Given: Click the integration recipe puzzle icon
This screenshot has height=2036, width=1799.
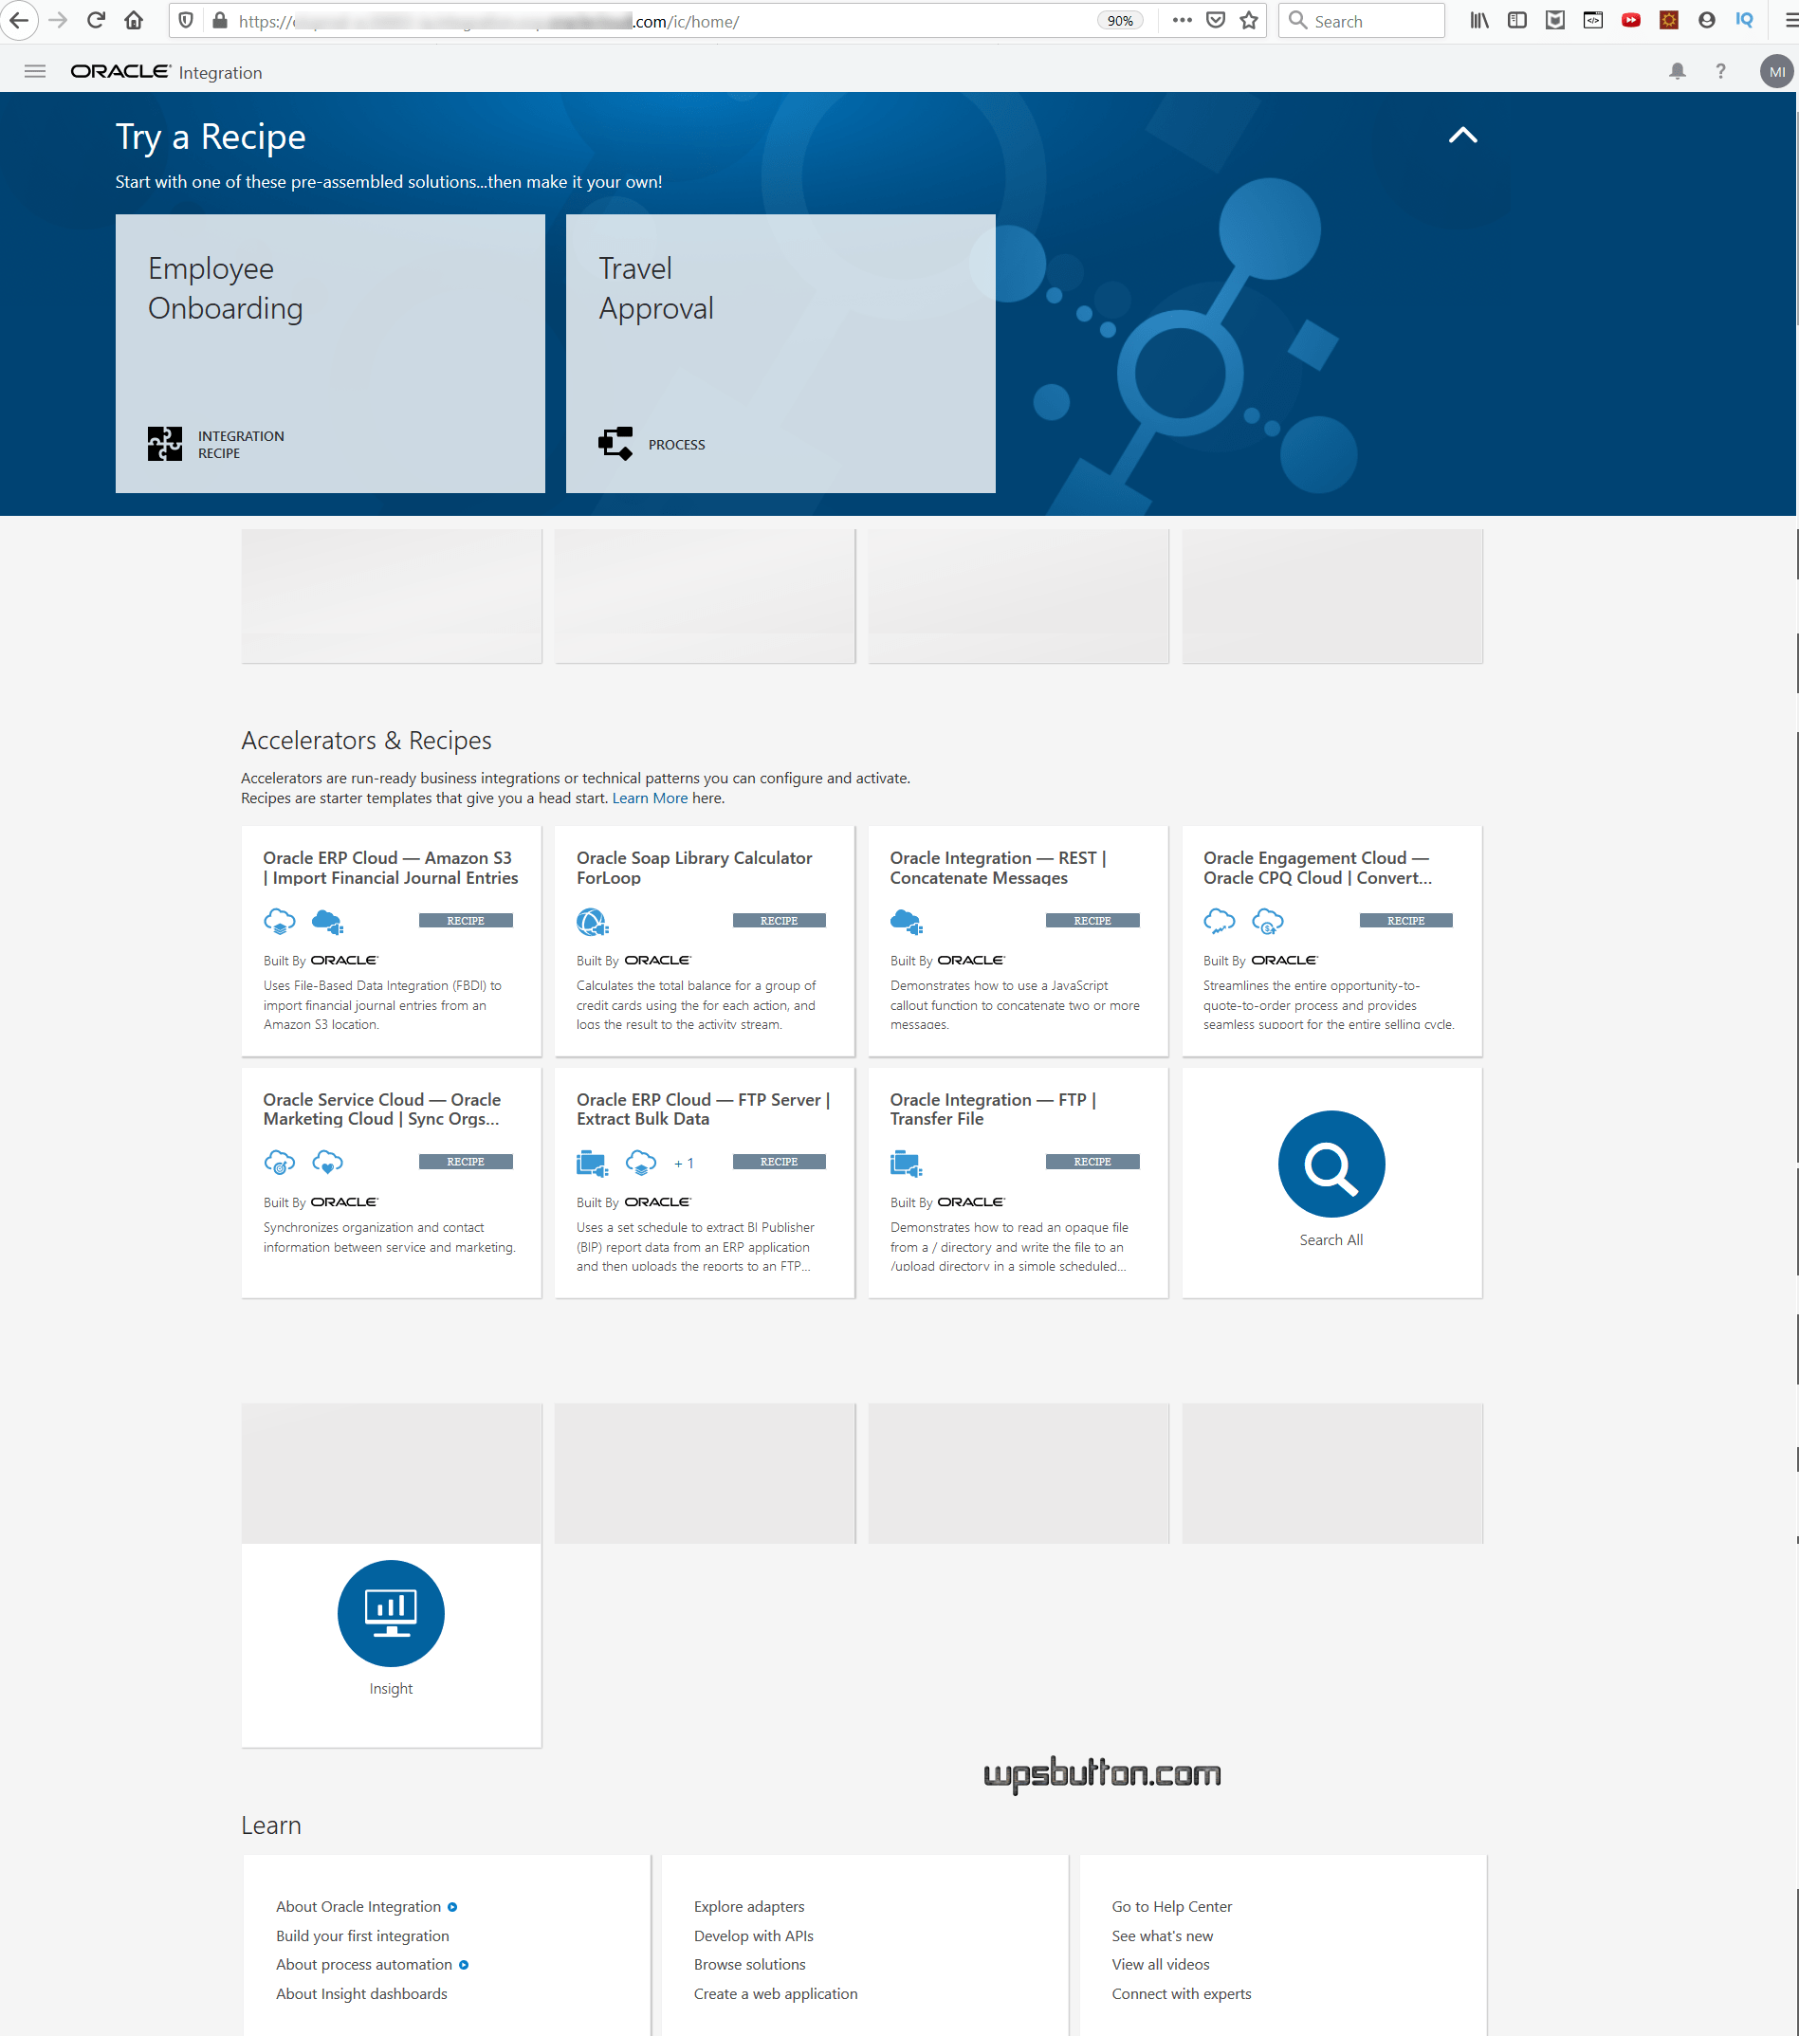Looking at the screenshot, I should pos(165,444).
